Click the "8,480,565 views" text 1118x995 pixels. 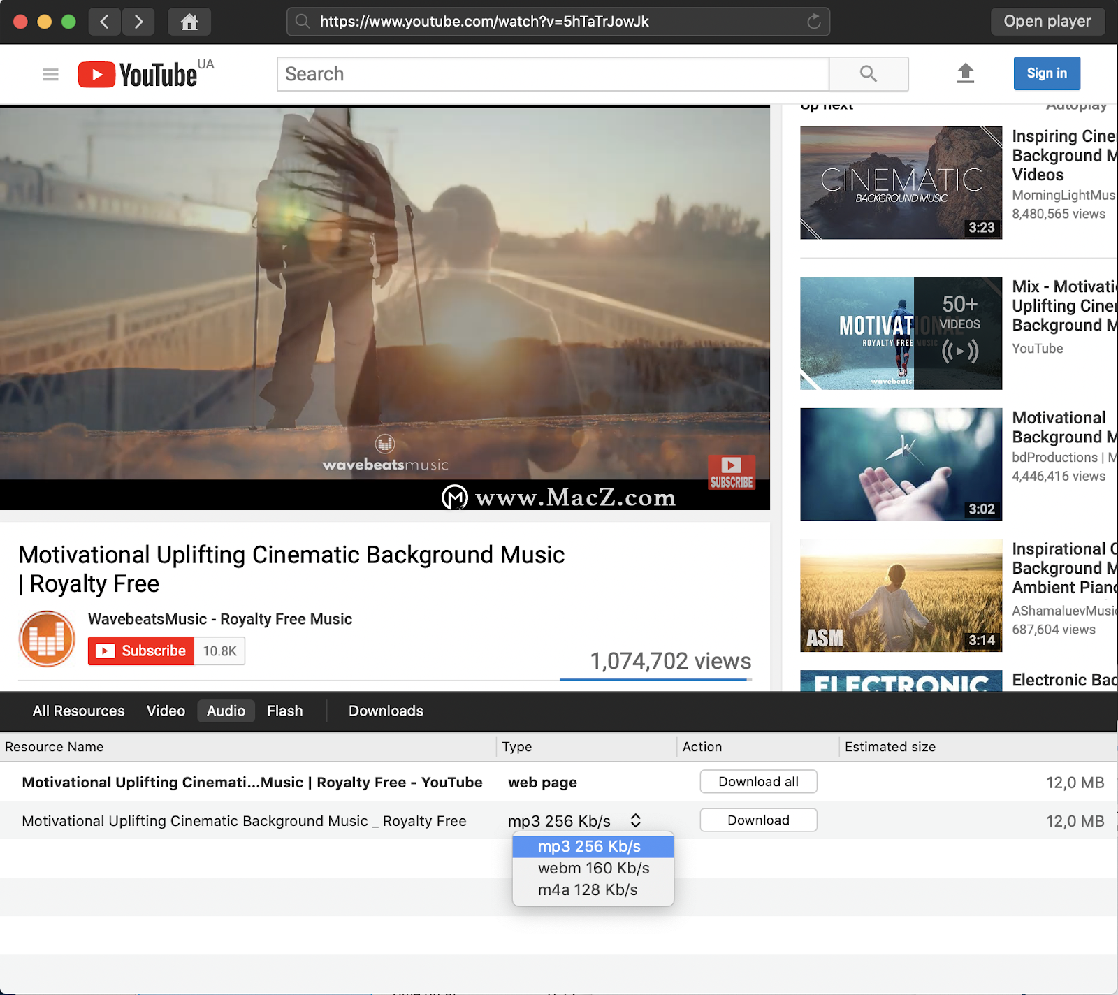(1059, 214)
